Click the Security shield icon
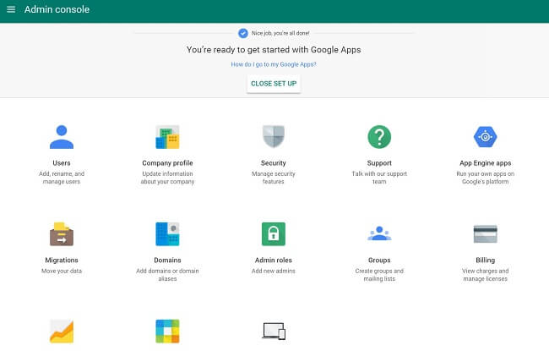The width and height of the screenshot is (549, 351). (274, 136)
